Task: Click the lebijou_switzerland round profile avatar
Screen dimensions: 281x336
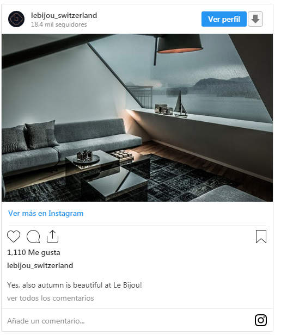Action: [x=16, y=19]
